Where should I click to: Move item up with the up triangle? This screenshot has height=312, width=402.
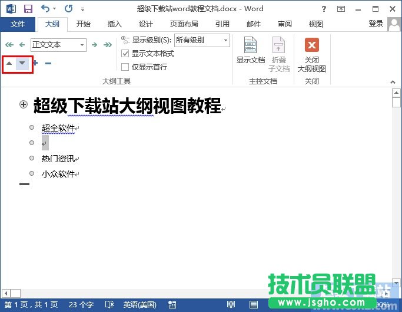point(9,63)
